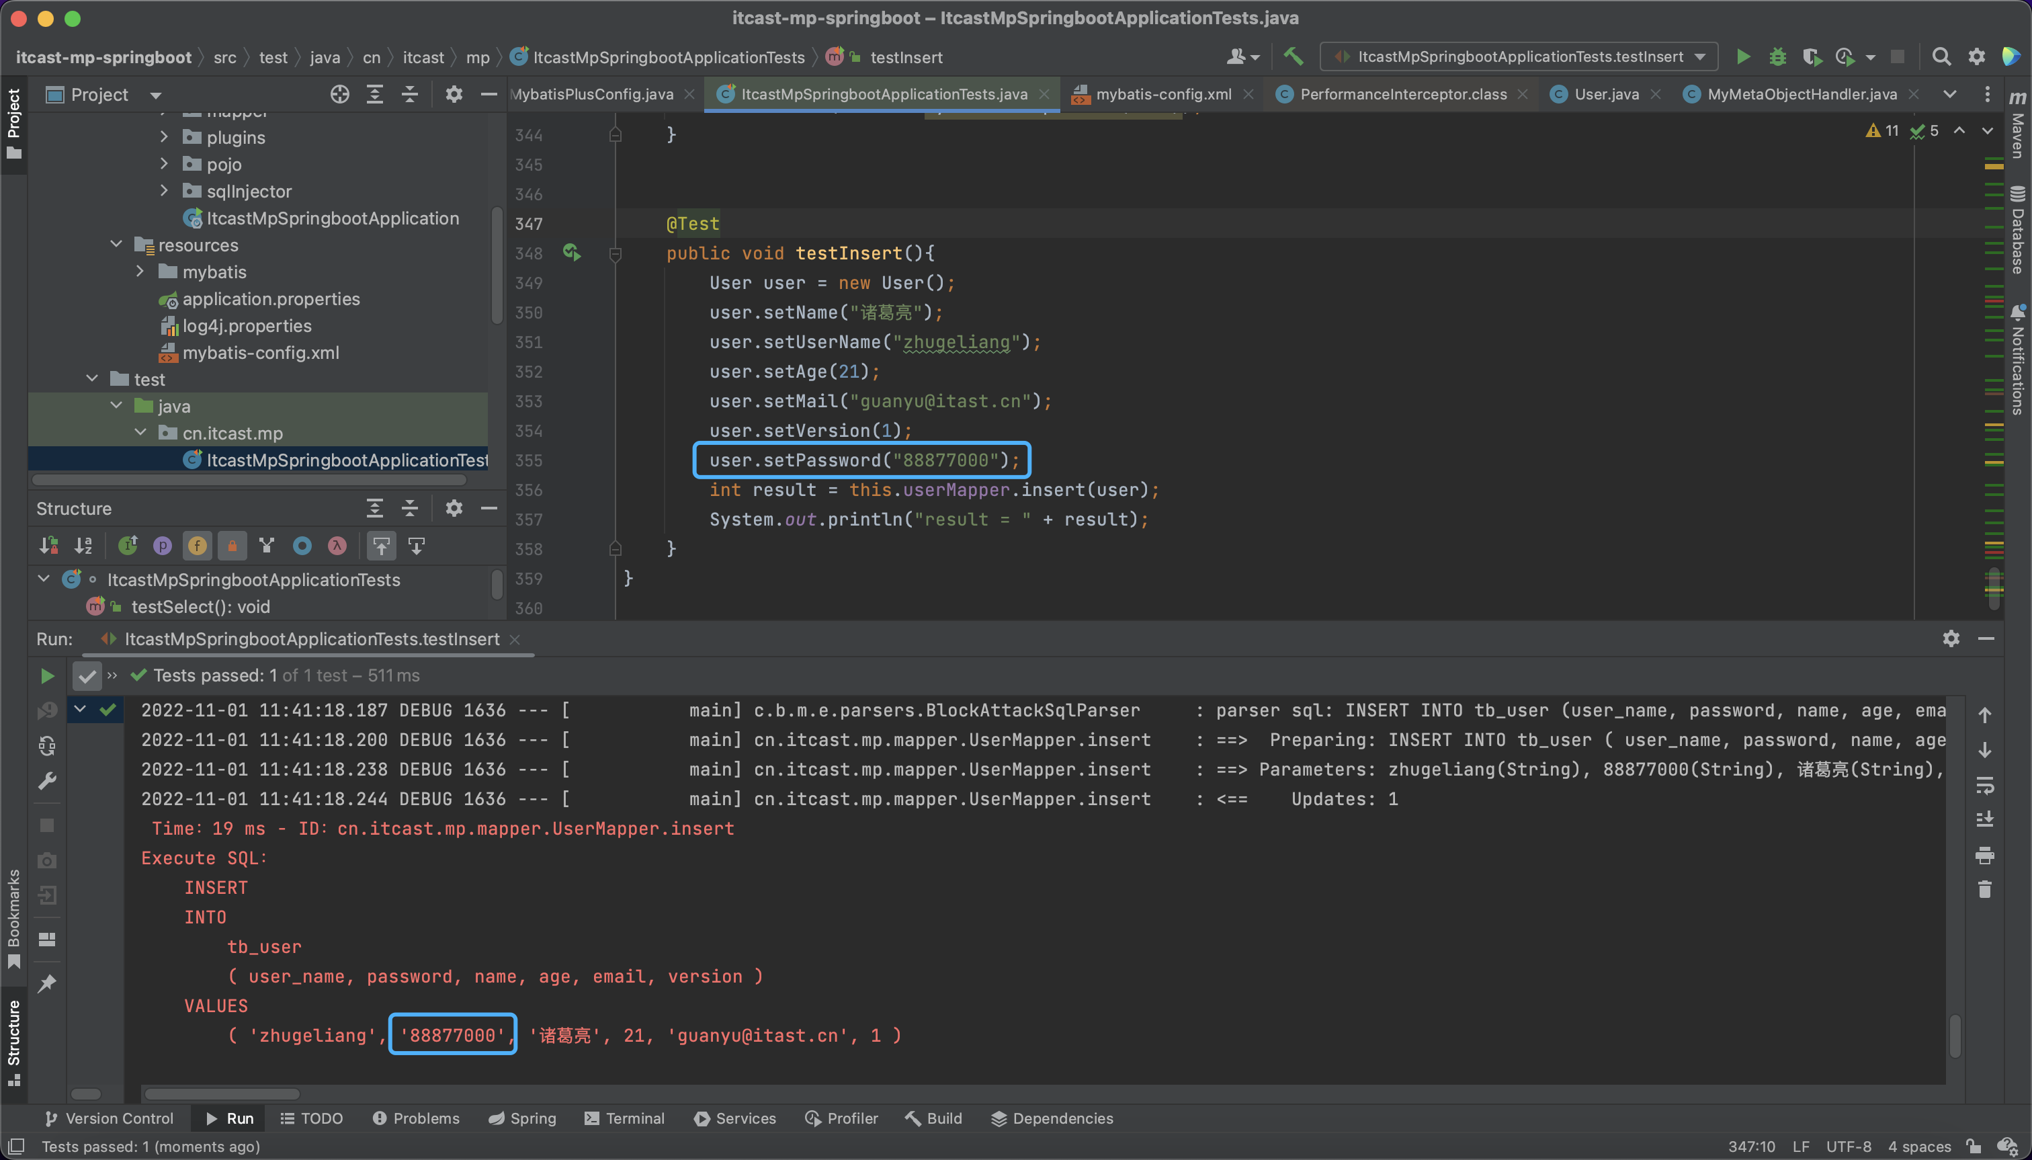Screen dimensions: 2032x1160
Task: Click the console horizontal scrollbar
Action: (x=222, y=1094)
